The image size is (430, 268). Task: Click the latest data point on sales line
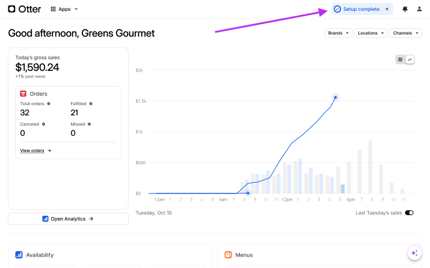click(336, 97)
